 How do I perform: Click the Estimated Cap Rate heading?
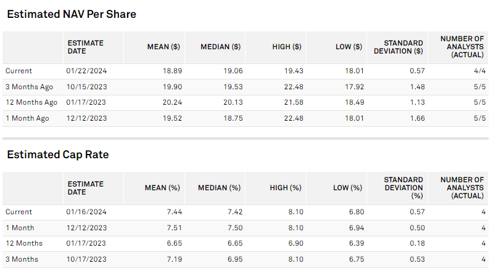[x=58, y=155]
